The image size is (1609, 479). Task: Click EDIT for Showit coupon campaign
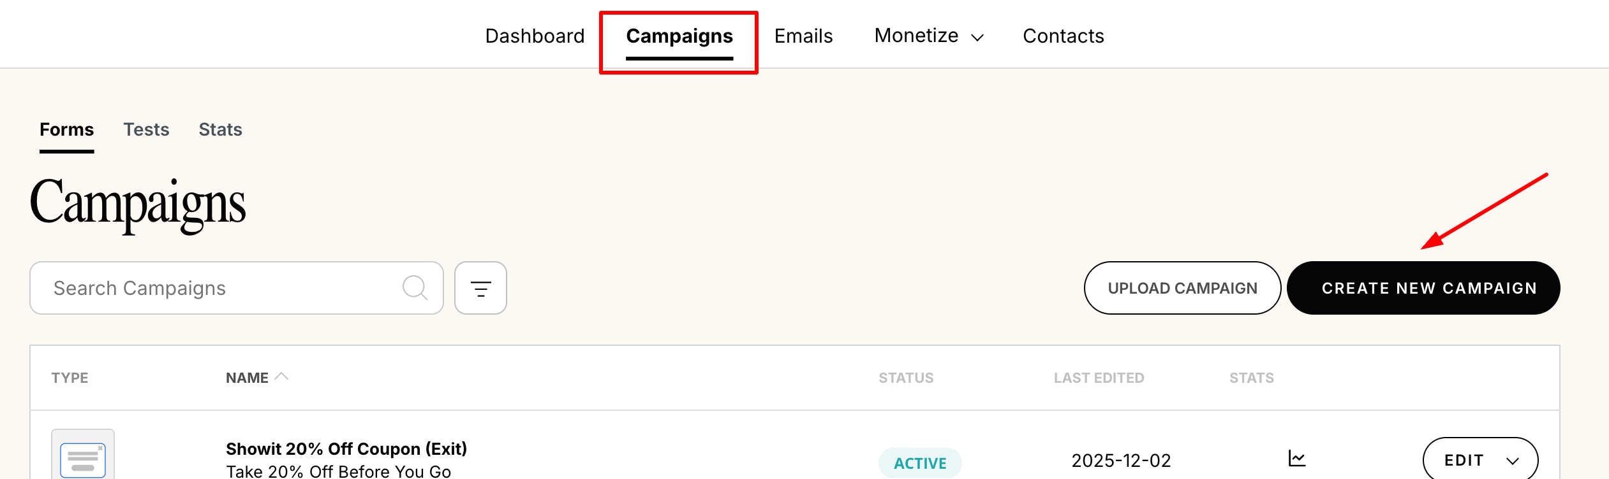click(x=1464, y=461)
